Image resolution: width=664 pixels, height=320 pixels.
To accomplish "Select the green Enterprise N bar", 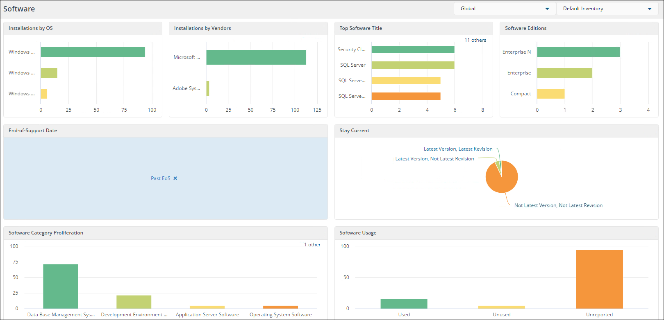I will (x=578, y=52).
